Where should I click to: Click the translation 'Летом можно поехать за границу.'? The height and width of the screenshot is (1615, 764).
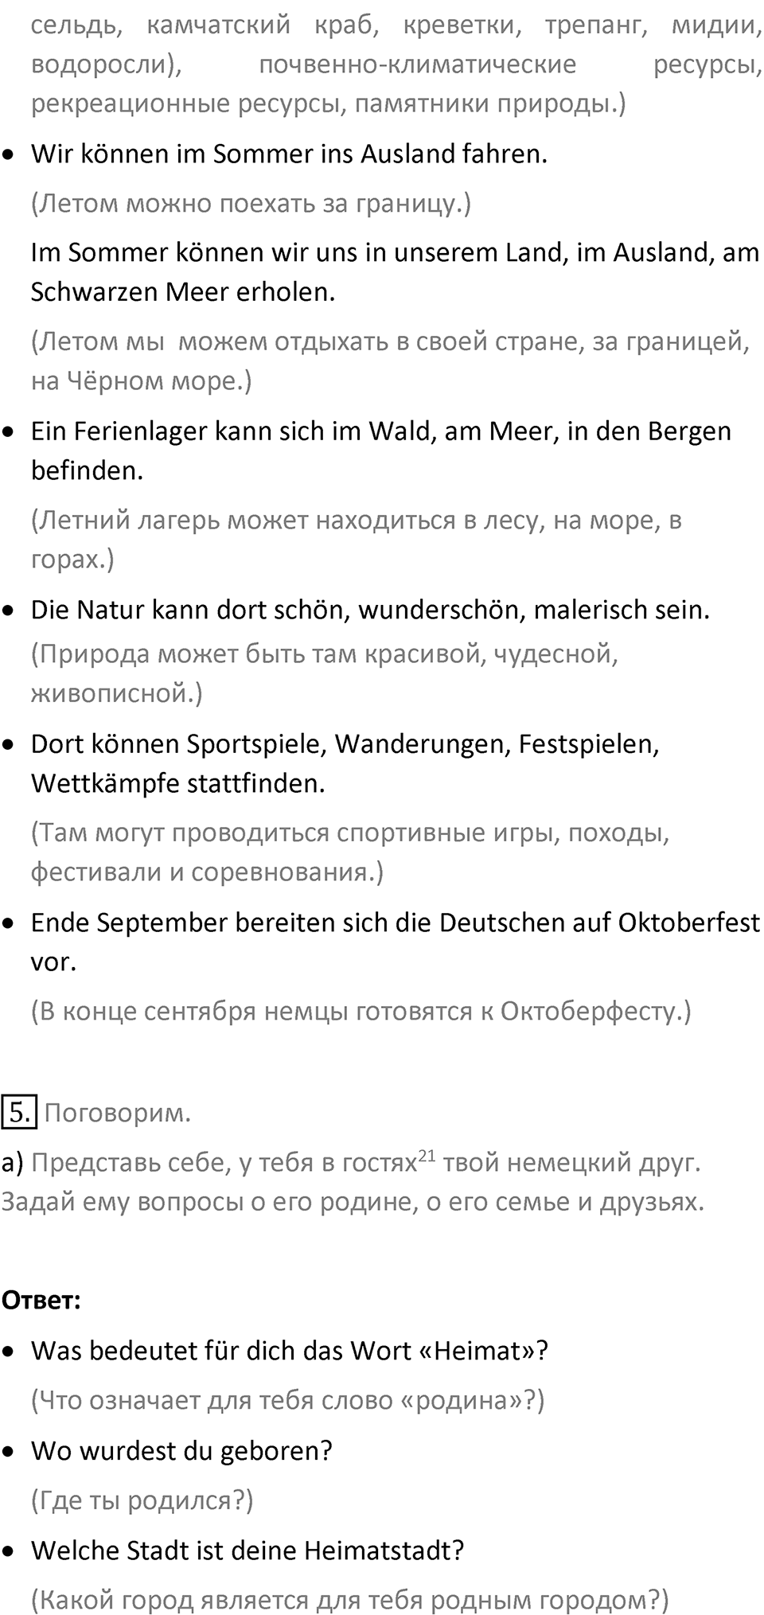click(x=251, y=204)
